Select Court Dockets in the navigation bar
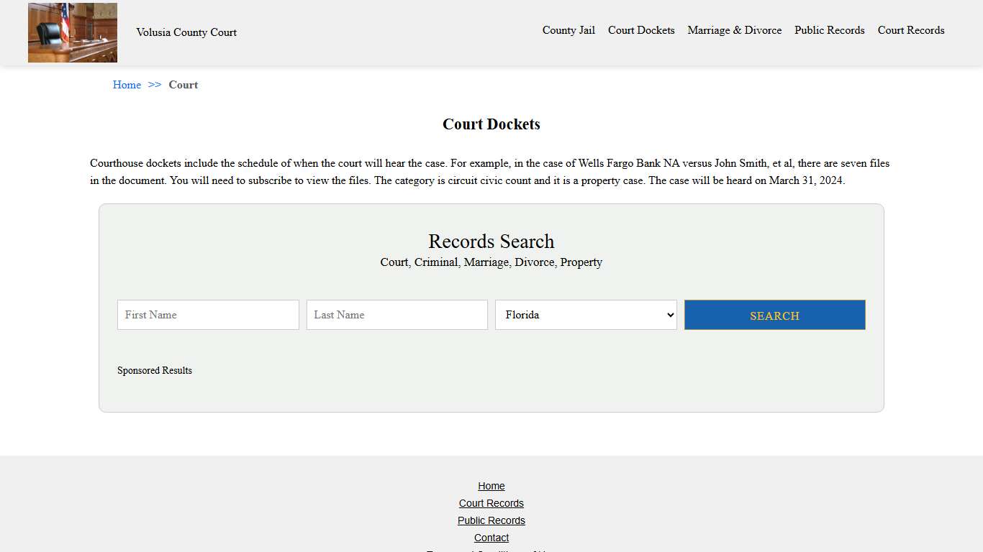 pyautogui.click(x=641, y=30)
